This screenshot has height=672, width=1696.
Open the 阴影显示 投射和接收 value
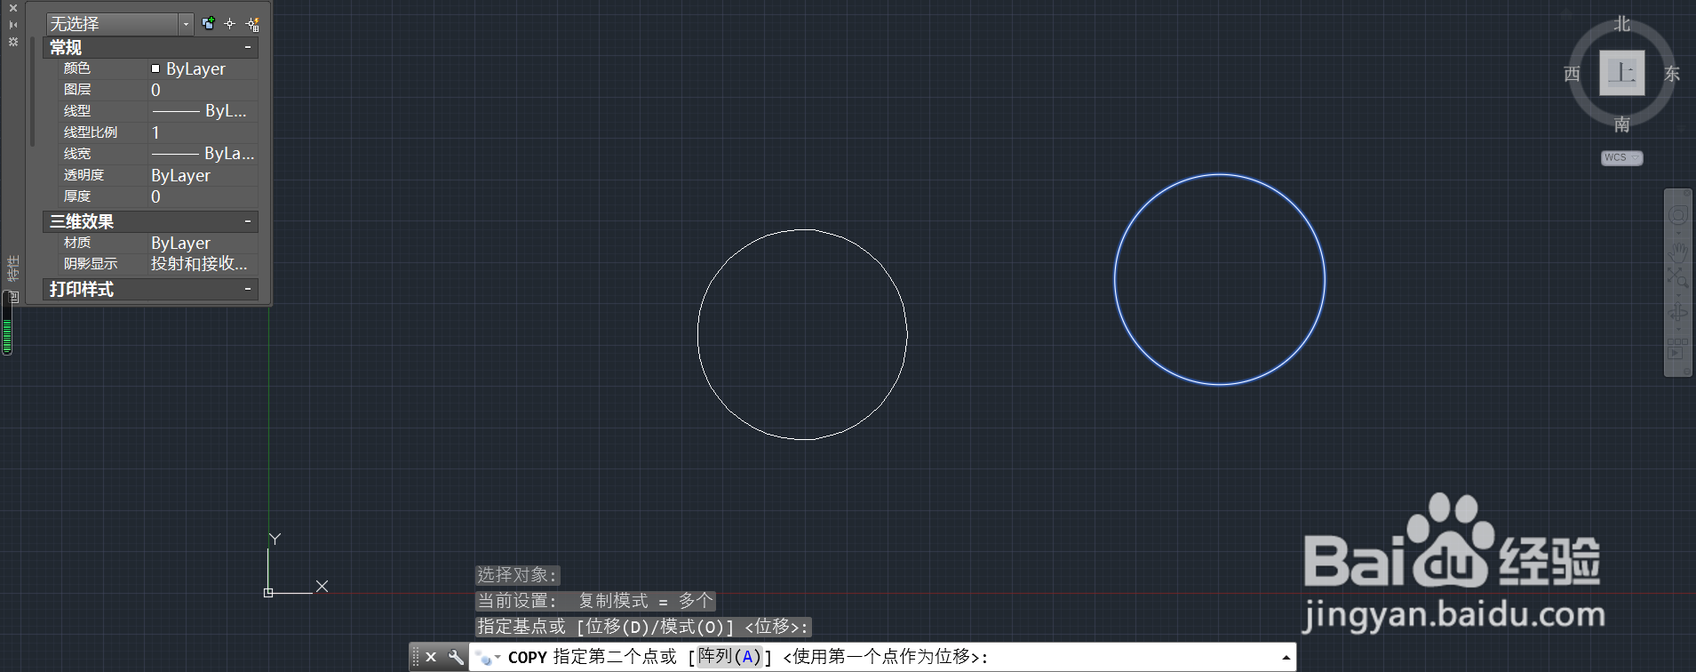coord(203,264)
